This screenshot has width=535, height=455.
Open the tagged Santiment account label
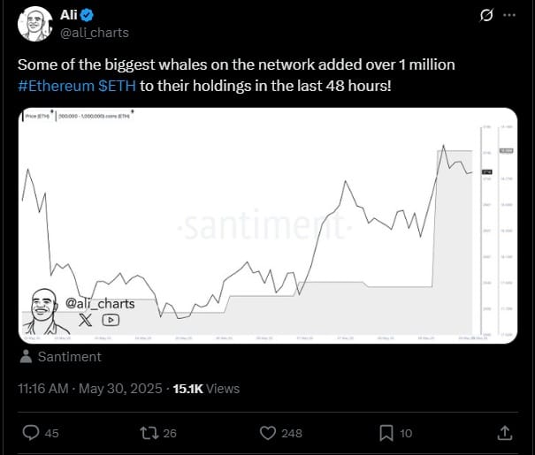click(x=70, y=357)
